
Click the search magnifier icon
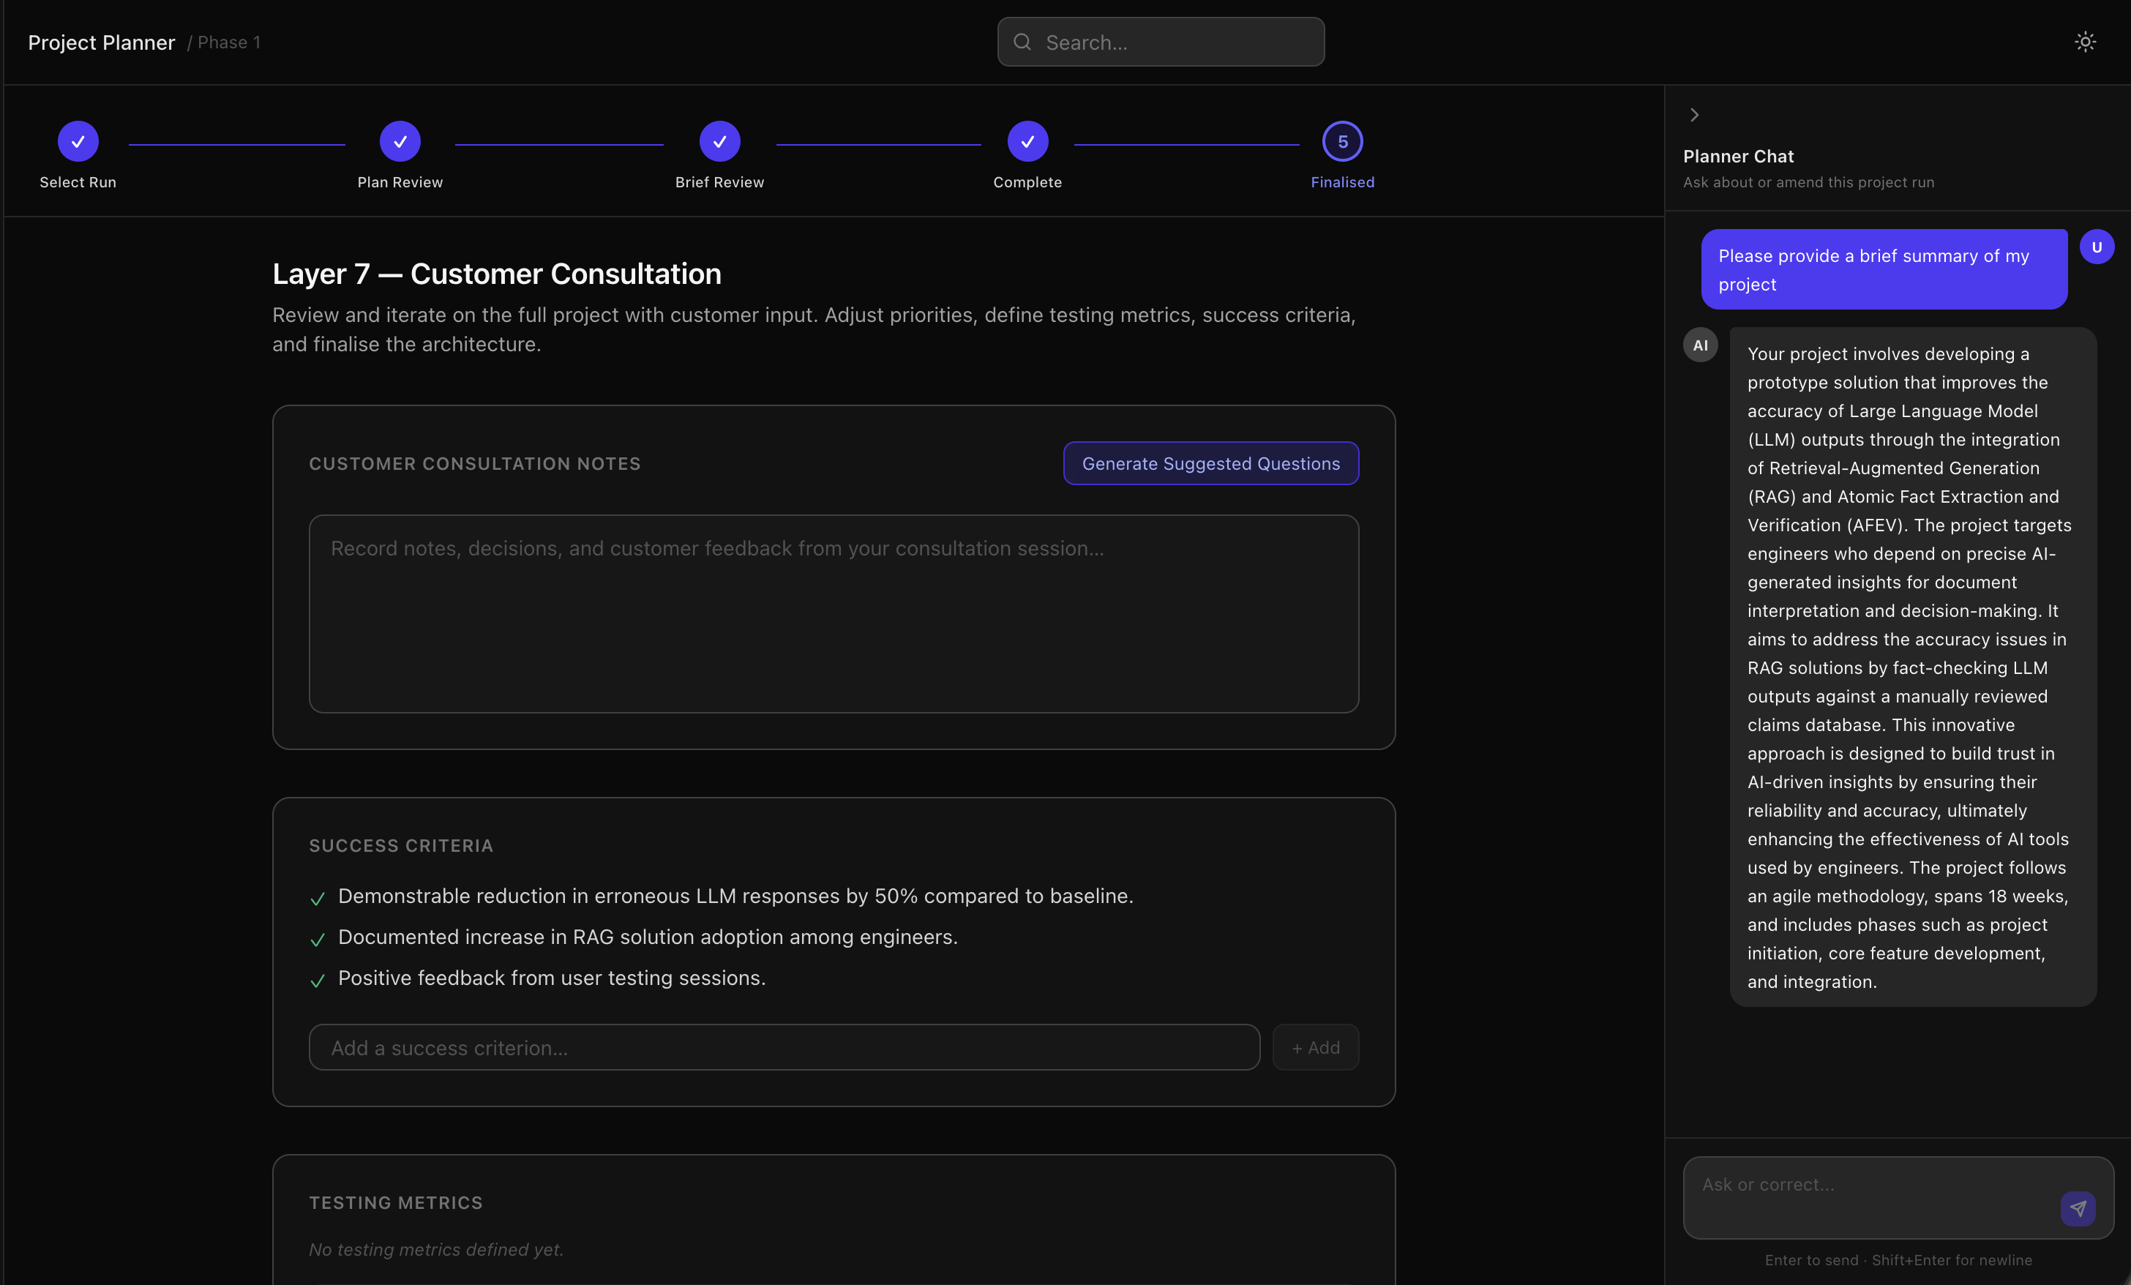(1022, 42)
